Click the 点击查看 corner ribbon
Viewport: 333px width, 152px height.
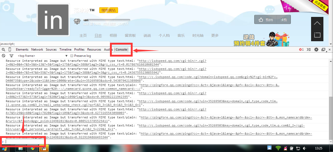pyautogui.click(x=320, y=6)
